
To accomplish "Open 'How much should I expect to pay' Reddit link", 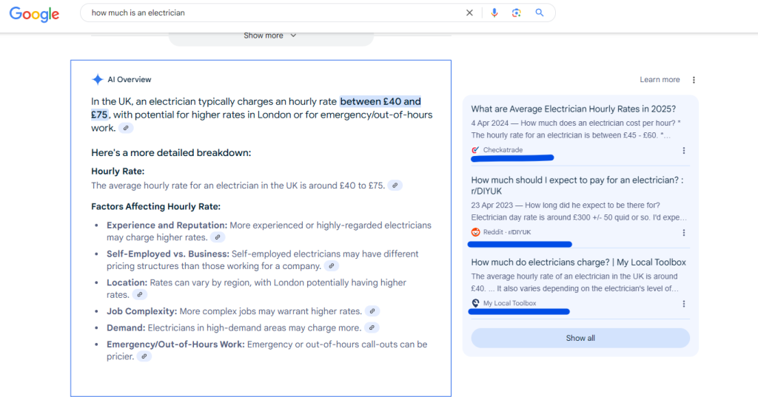I will point(577,186).
